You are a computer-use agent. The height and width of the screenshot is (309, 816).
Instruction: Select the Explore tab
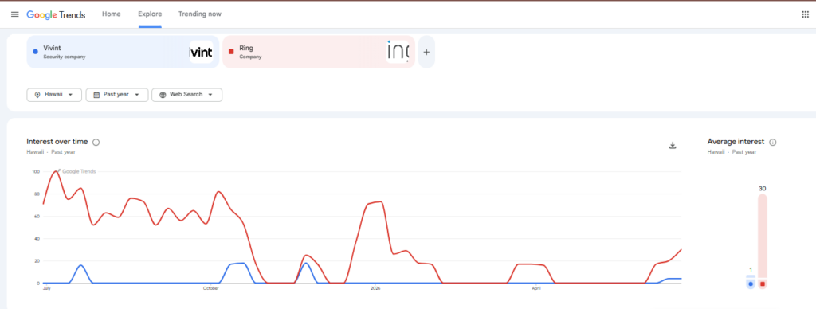[x=150, y=14]
